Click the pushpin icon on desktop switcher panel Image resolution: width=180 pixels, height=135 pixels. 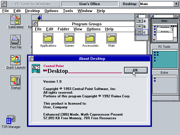click(x=152, y=16)
